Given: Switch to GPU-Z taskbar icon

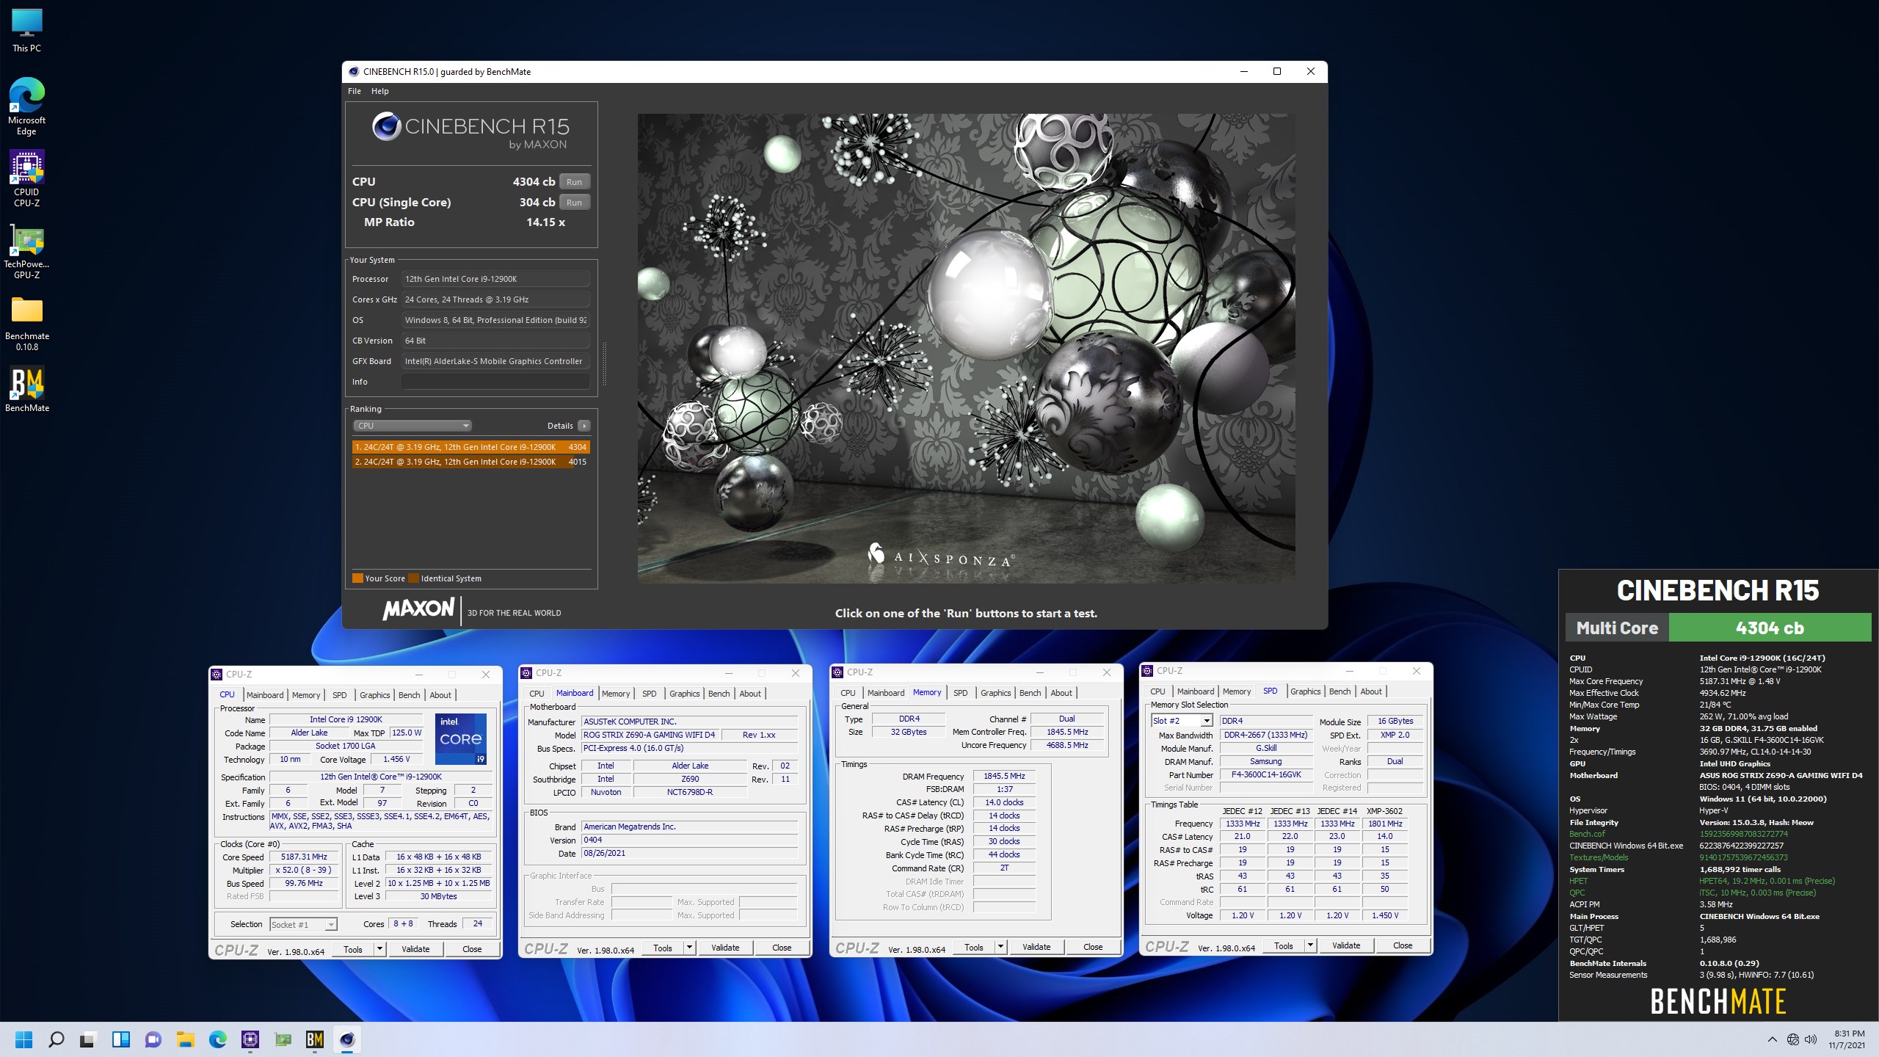Looking at the screenshot, I should 283,1039.
